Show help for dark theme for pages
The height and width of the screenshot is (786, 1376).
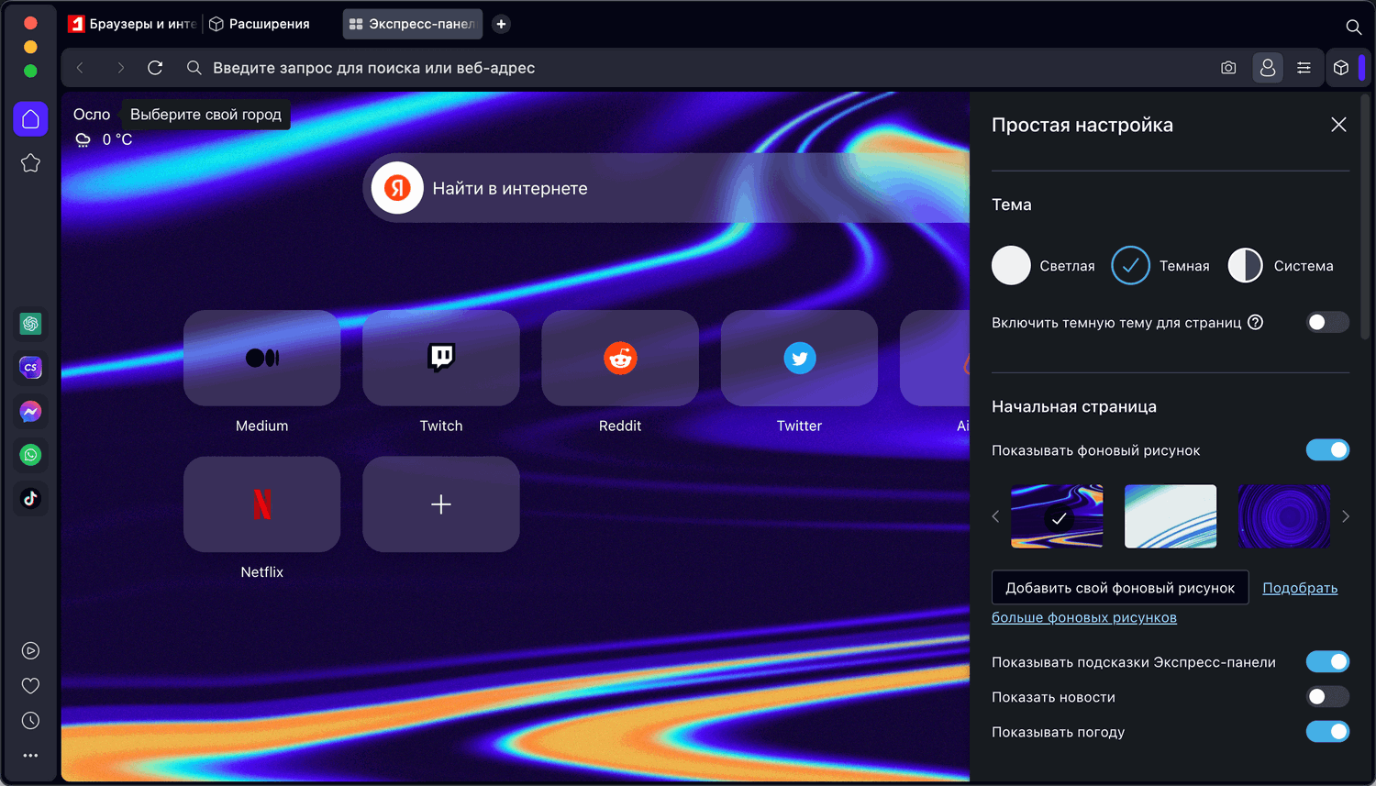pyautogui.click(x=1256, y=322)
